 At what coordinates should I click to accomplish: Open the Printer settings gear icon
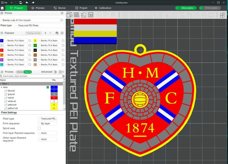click(62, 13)
